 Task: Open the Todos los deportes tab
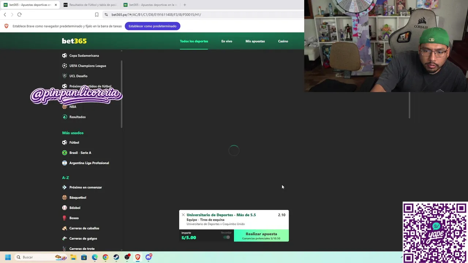click(x=194, y=41)
